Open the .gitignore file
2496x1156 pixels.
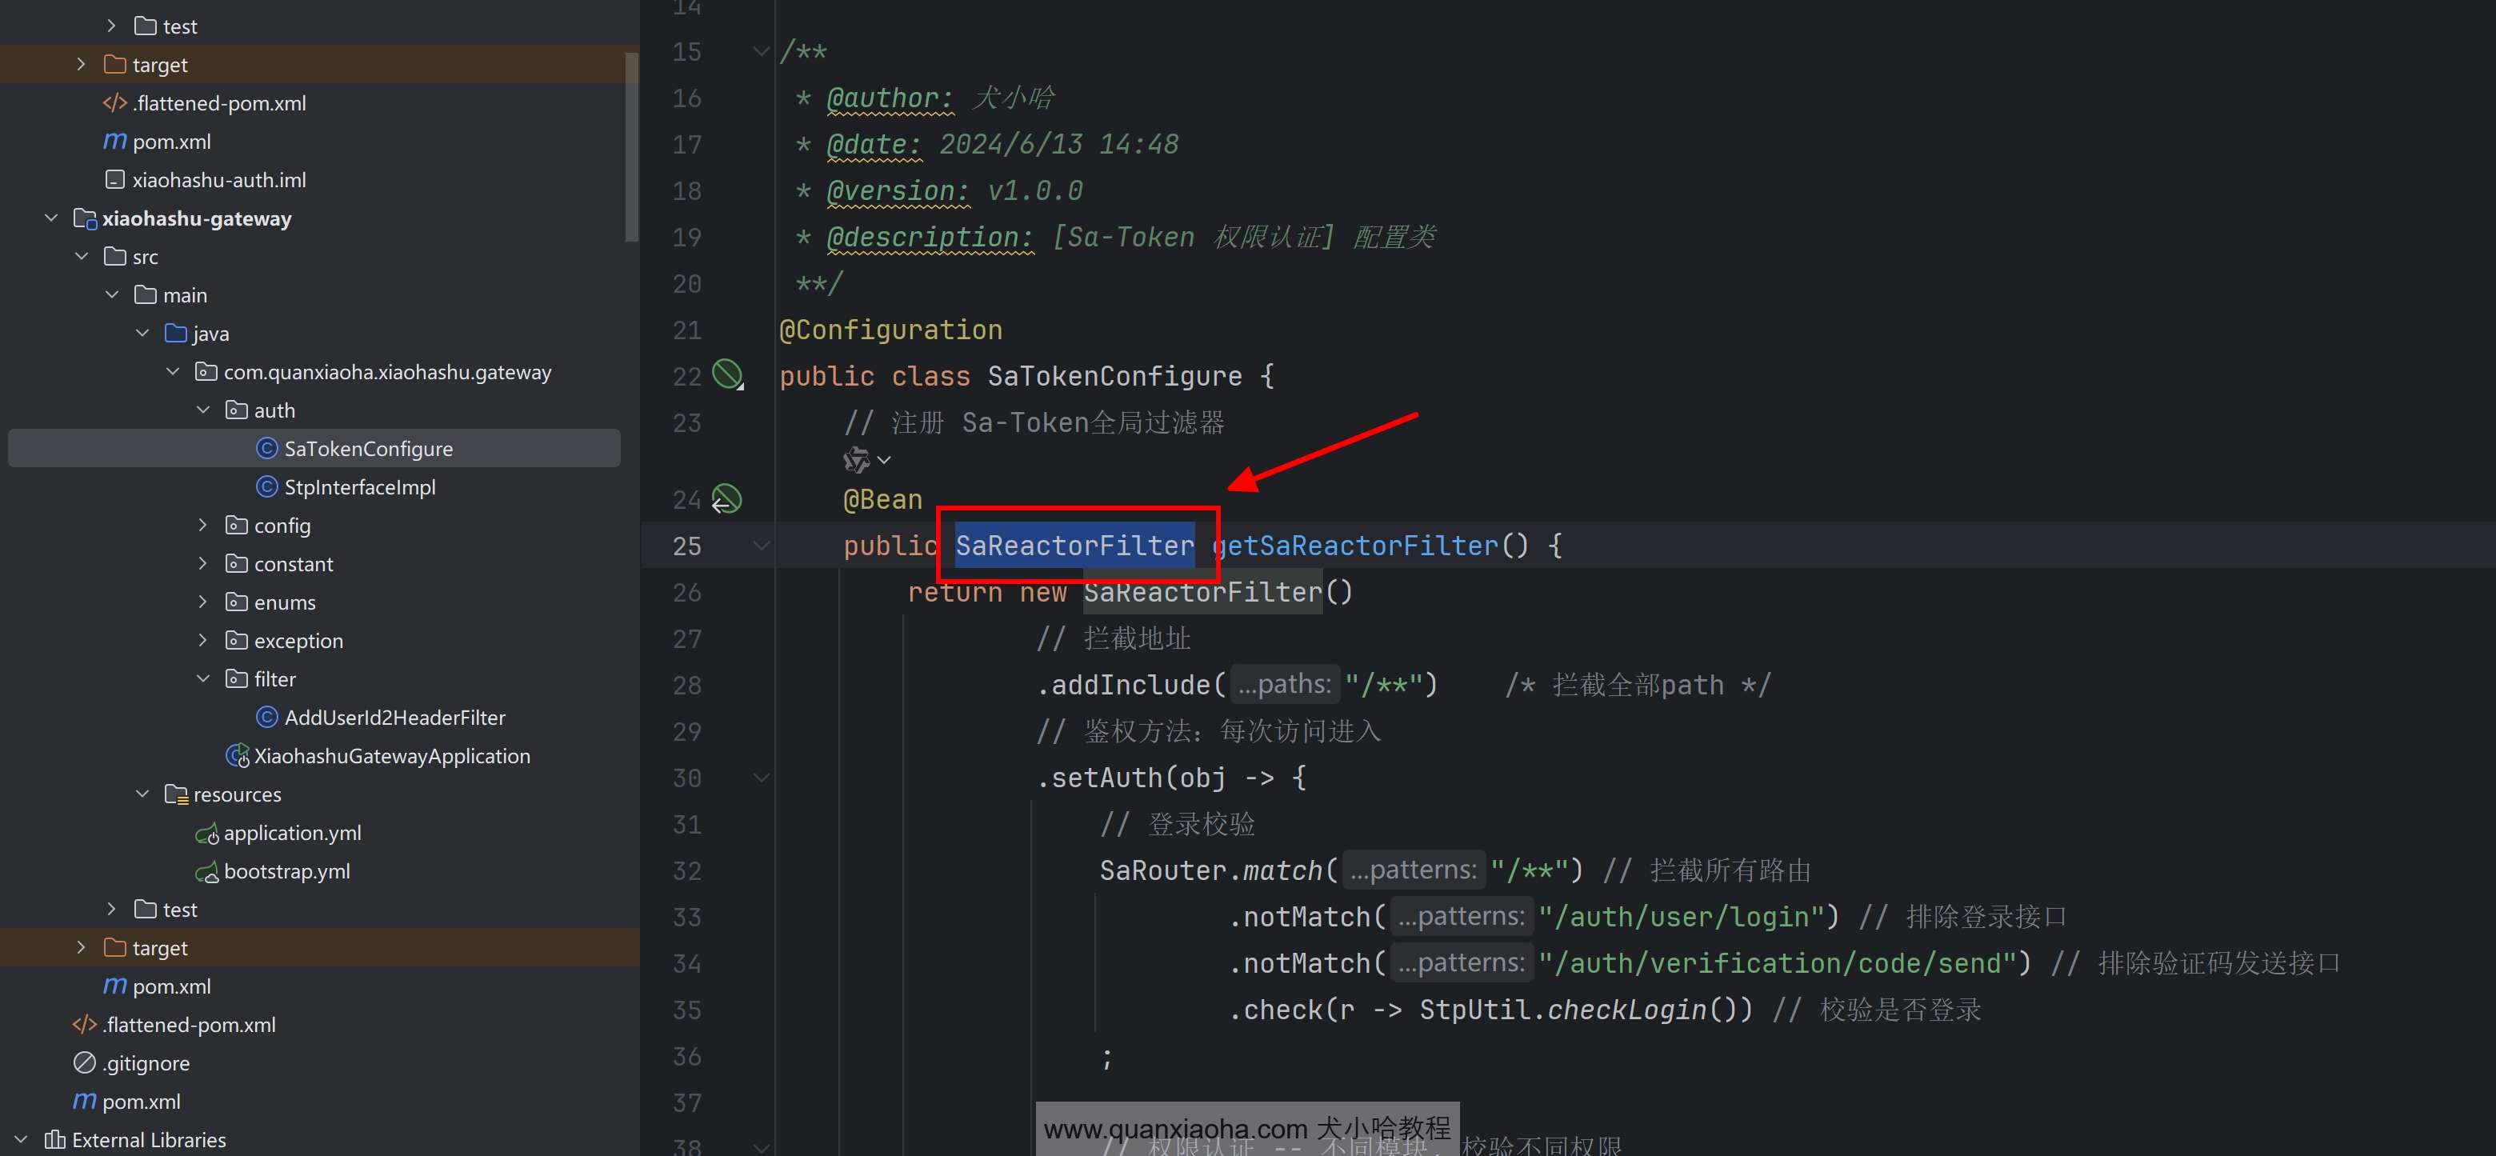146,1063
